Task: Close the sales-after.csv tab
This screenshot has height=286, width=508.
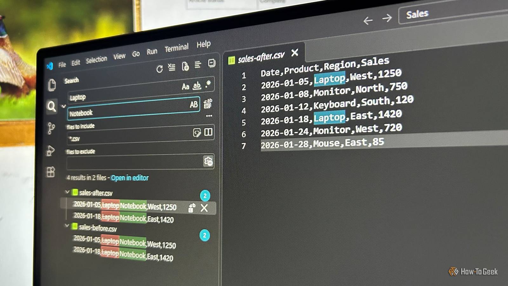Action: (295, 52)
